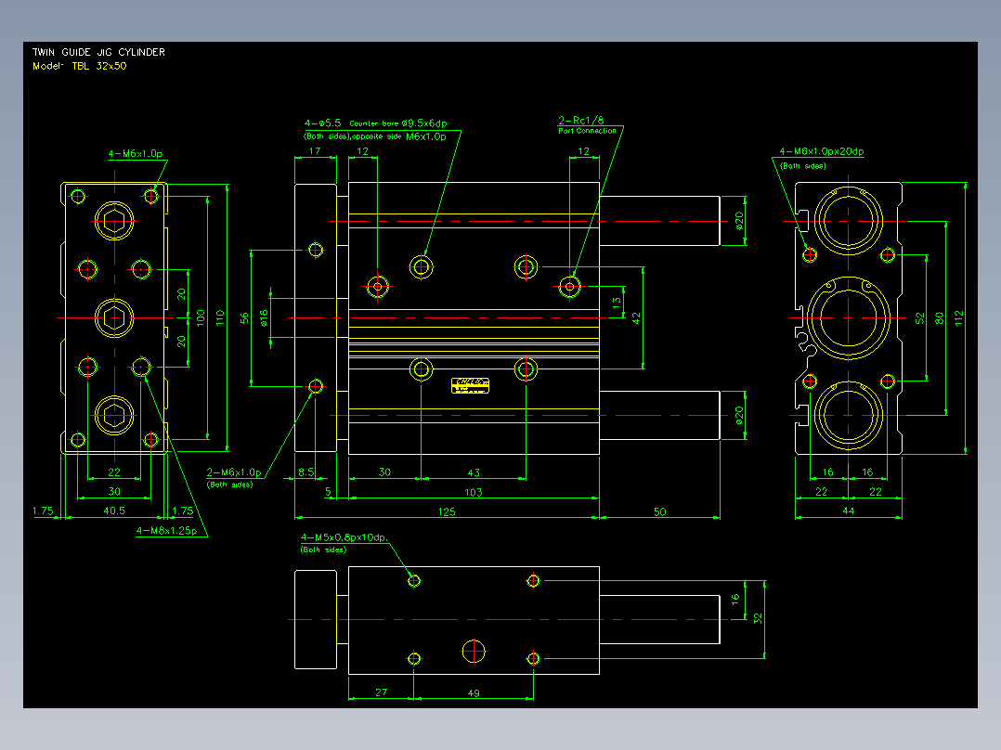
Task: Click the '103' body length dimension
Action: point(473,493)
